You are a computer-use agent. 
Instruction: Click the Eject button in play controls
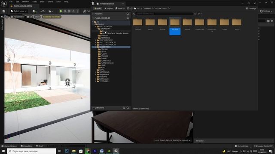pyautogui.click(x=73, y=11)
